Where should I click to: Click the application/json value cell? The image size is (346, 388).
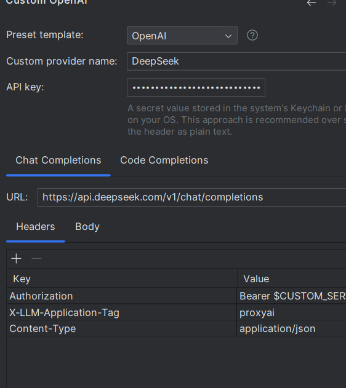tap(291, 328)
